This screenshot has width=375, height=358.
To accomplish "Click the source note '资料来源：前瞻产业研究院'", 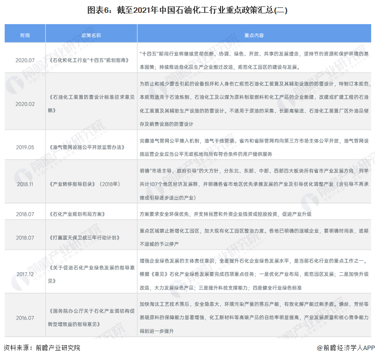I will [42, 348].
